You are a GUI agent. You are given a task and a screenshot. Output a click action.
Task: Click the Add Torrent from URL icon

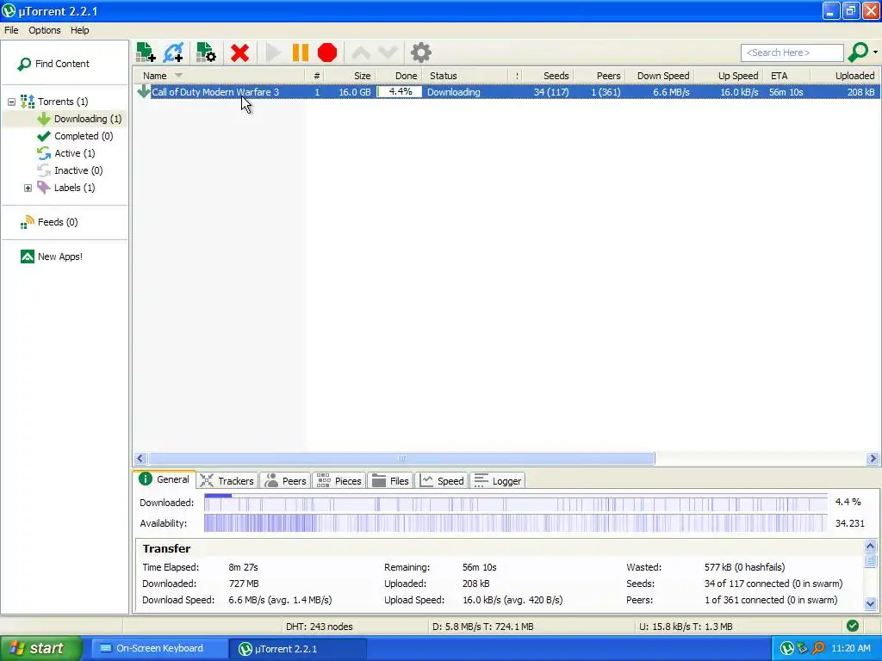click(x=173, y=53)
